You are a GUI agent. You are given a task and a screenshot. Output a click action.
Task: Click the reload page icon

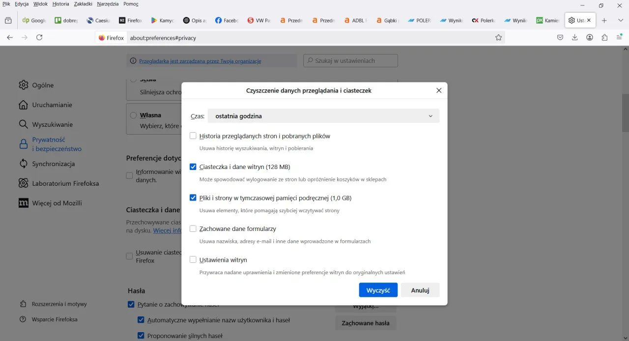coord(39,37)
